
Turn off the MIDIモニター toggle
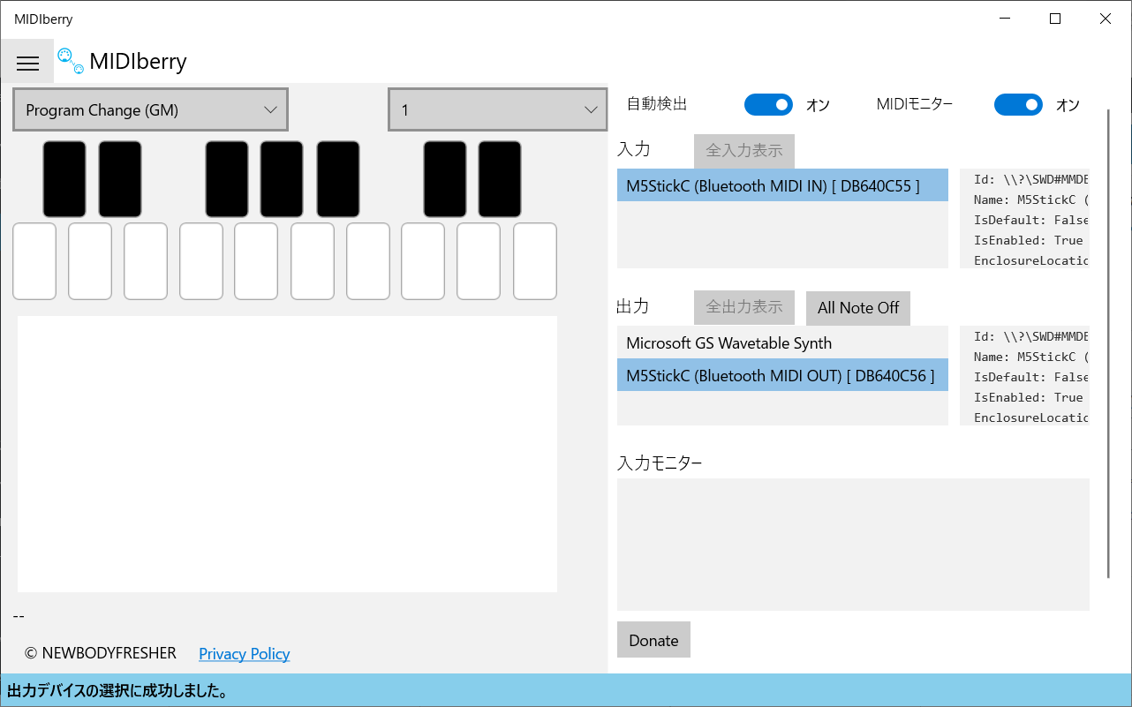tap(1018, 105)
